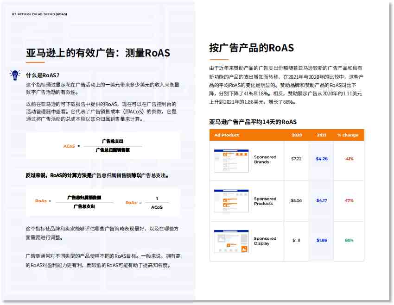Select the heading 按广告产品的RoAS
The height and width of the screenshot is (305, 394).
pyautogui.click(x=252, y=48)
